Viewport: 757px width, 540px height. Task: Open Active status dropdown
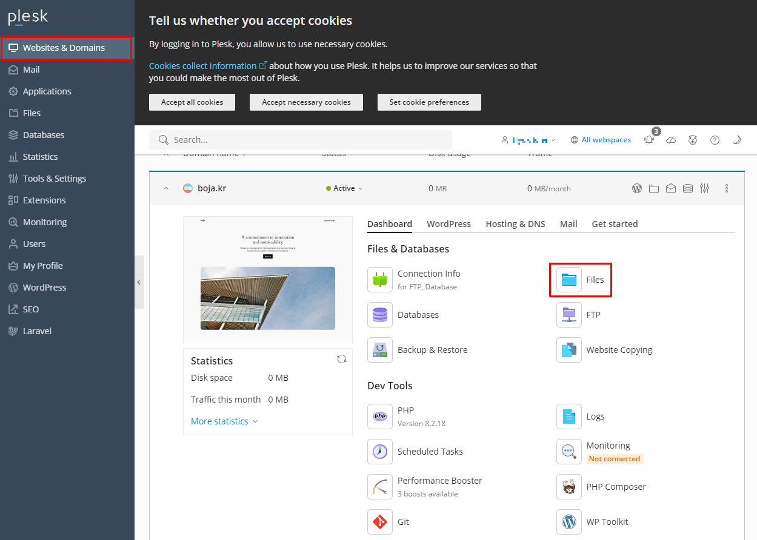coord(344,188)
